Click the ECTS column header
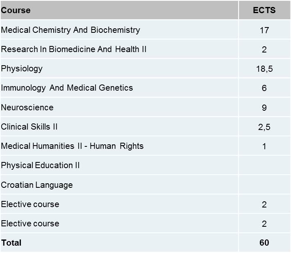 point(264,10)
